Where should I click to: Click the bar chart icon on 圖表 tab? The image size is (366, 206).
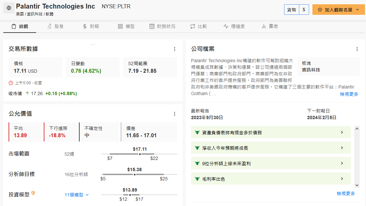pyautogui.click(x=263, y=26)
